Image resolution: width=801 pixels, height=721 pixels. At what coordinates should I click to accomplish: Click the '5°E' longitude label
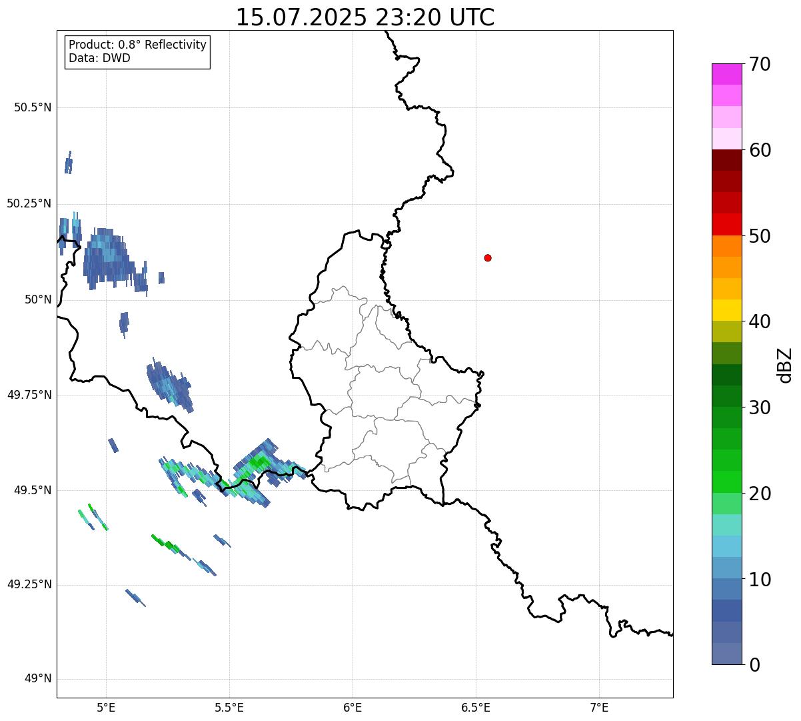[107, 707]
